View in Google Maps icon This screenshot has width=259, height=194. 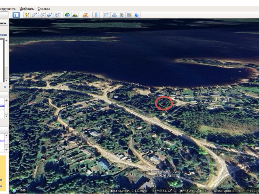129,15
